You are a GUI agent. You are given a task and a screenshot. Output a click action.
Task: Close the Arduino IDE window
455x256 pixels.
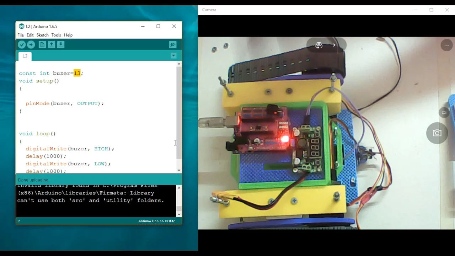[x=174, y=26]
